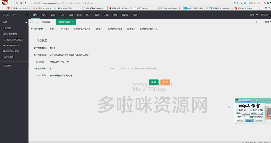Switch to 充值卡充值 - 会员中心 tab
This screenshot has width=271, height=143.
tap(120, 8)
